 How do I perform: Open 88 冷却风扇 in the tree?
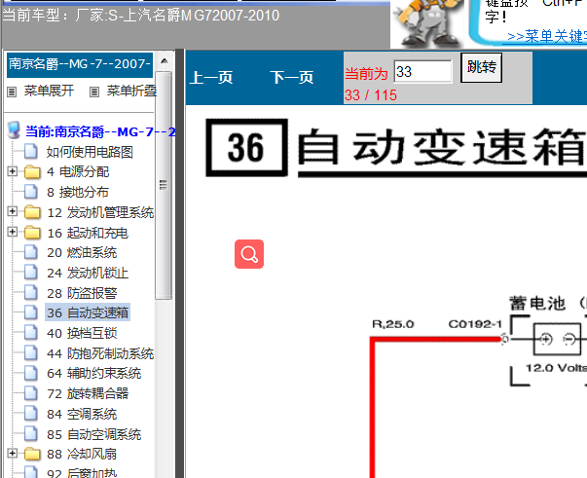pos(82,454)
